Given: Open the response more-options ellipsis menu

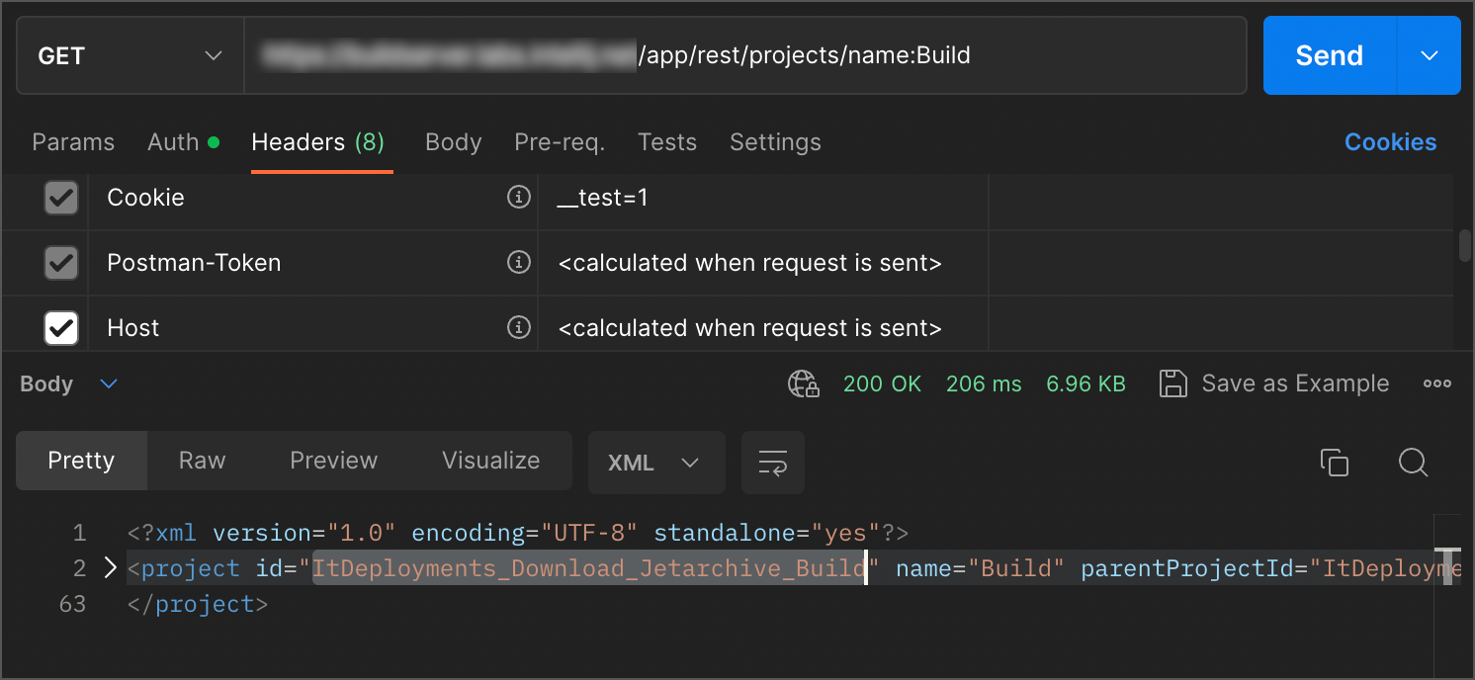Looking at the screenshot, I should tap(1436, 383).
